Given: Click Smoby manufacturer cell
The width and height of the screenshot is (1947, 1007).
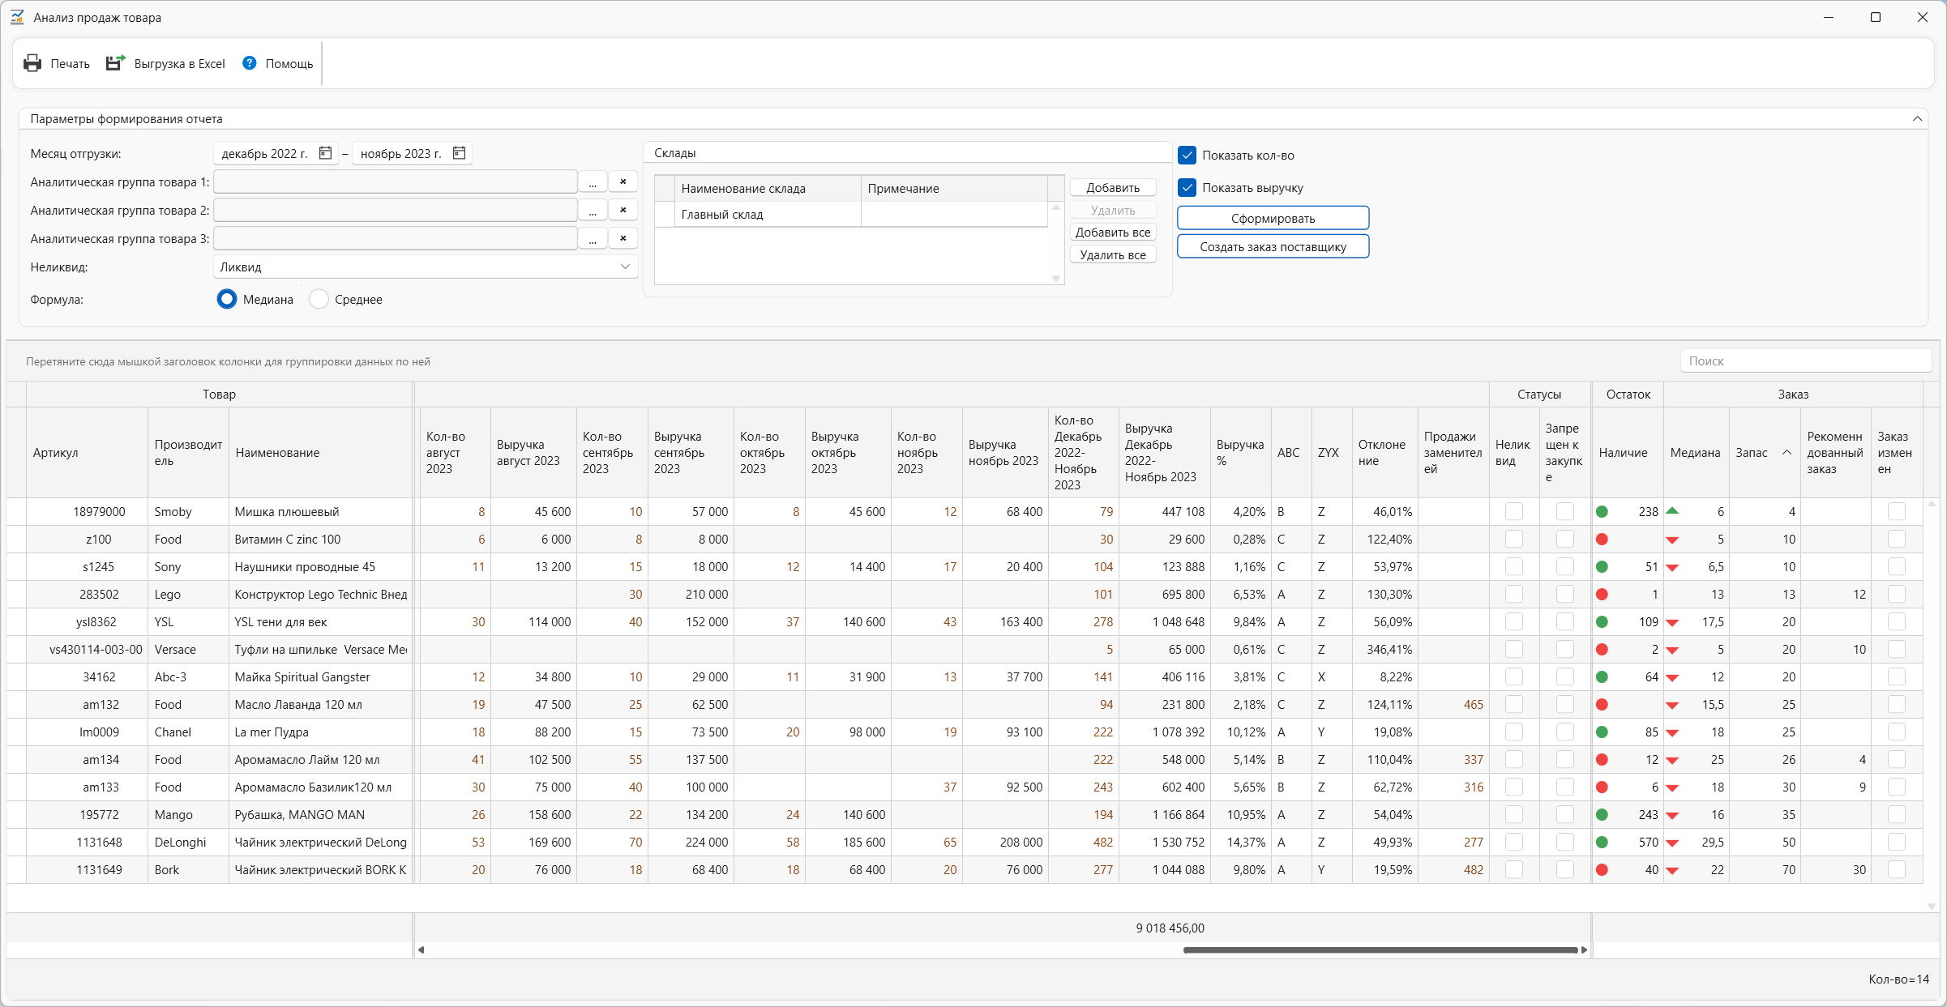Looking at the screenshot, I should click(x=189, y=512).
